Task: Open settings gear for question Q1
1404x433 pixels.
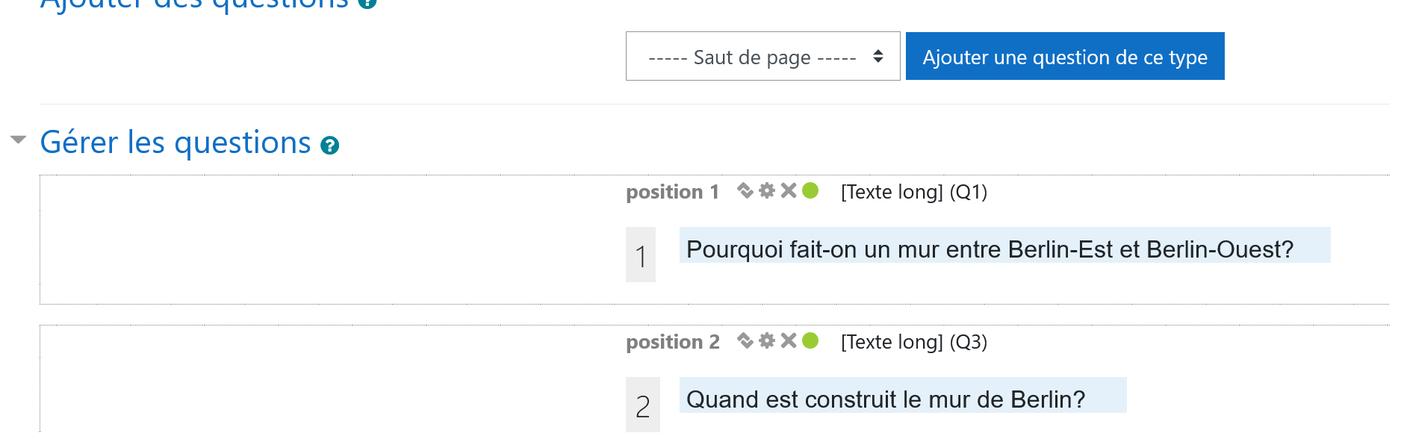Action: (x=767, y=191)
